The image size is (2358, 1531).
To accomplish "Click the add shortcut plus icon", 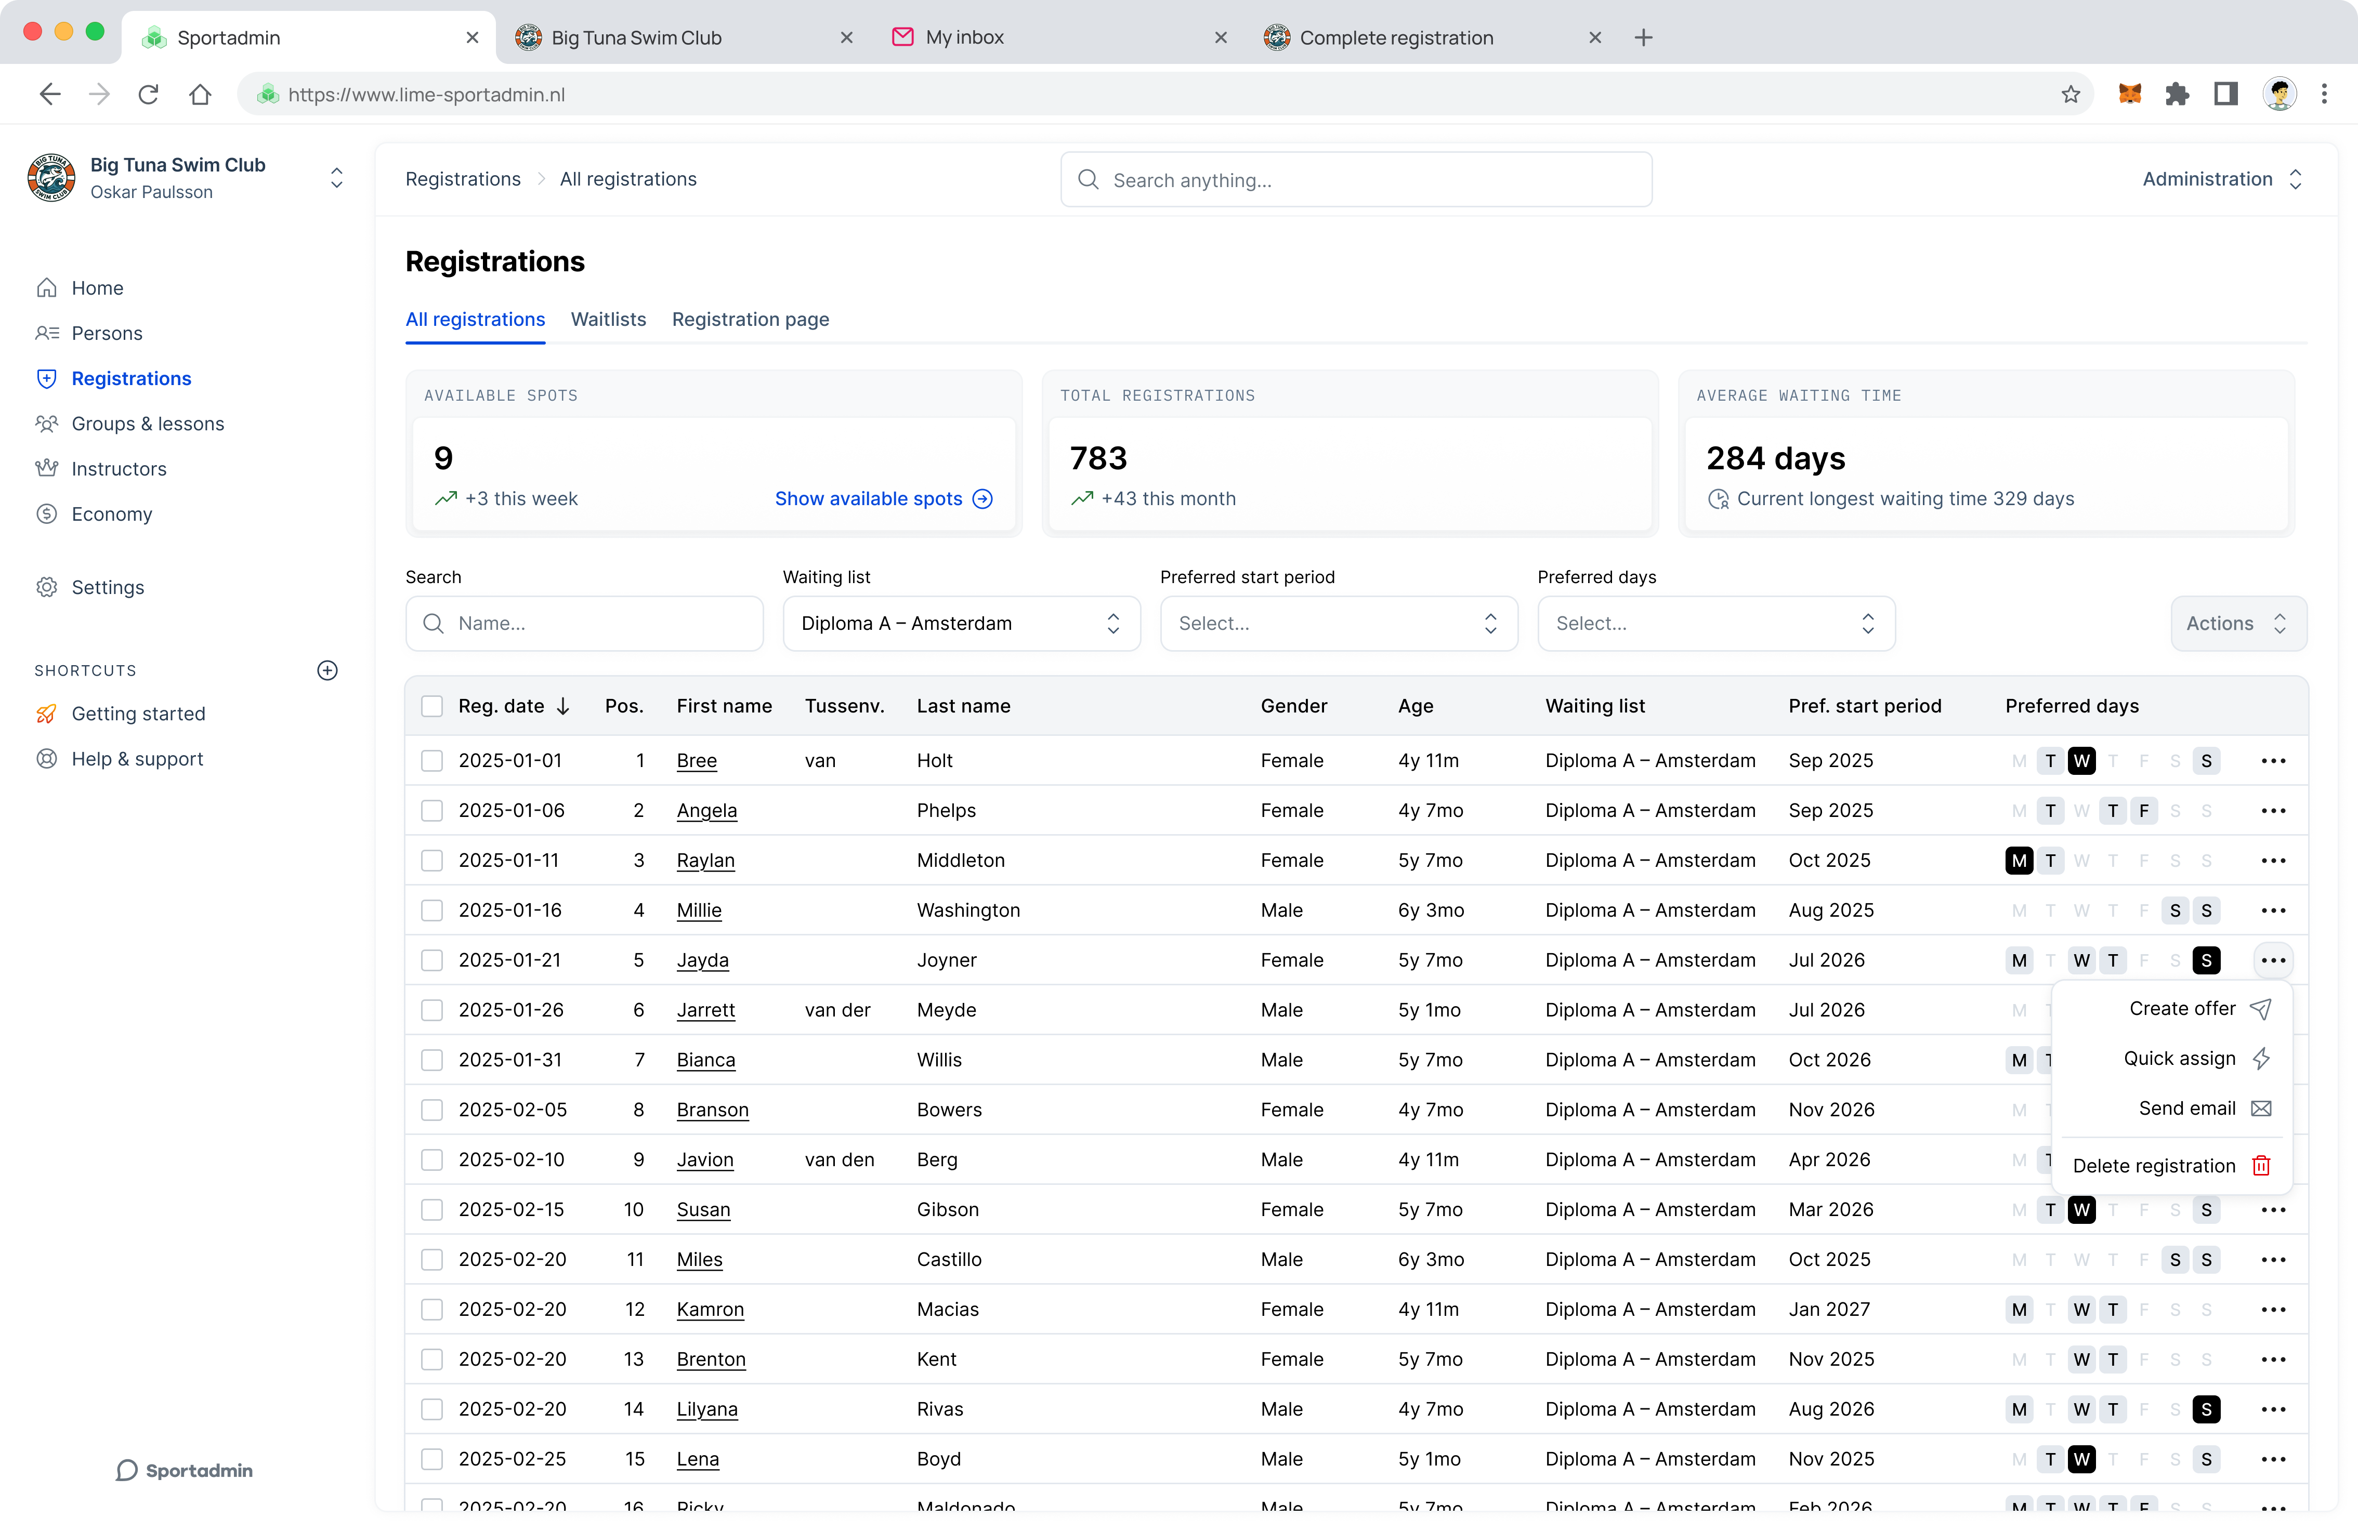I will click(327, 670).
